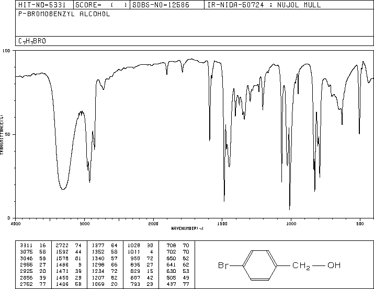Select the 437 77 peak table entry
This screenshot has height=289, width=374.
178,284
